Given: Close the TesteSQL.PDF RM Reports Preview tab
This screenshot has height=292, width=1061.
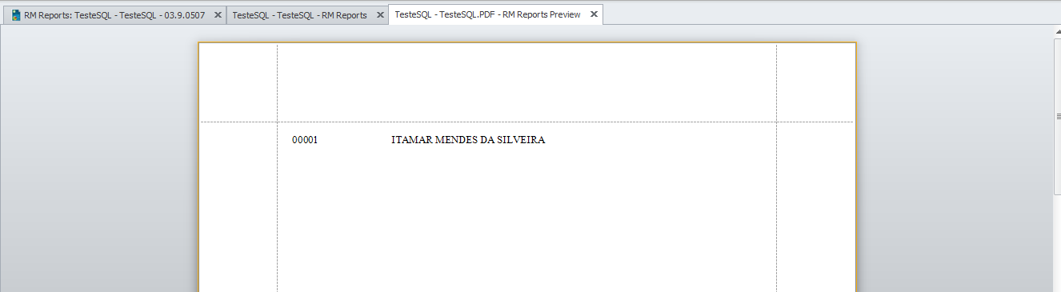Looking at the screenshot, I should click(594, 14).
